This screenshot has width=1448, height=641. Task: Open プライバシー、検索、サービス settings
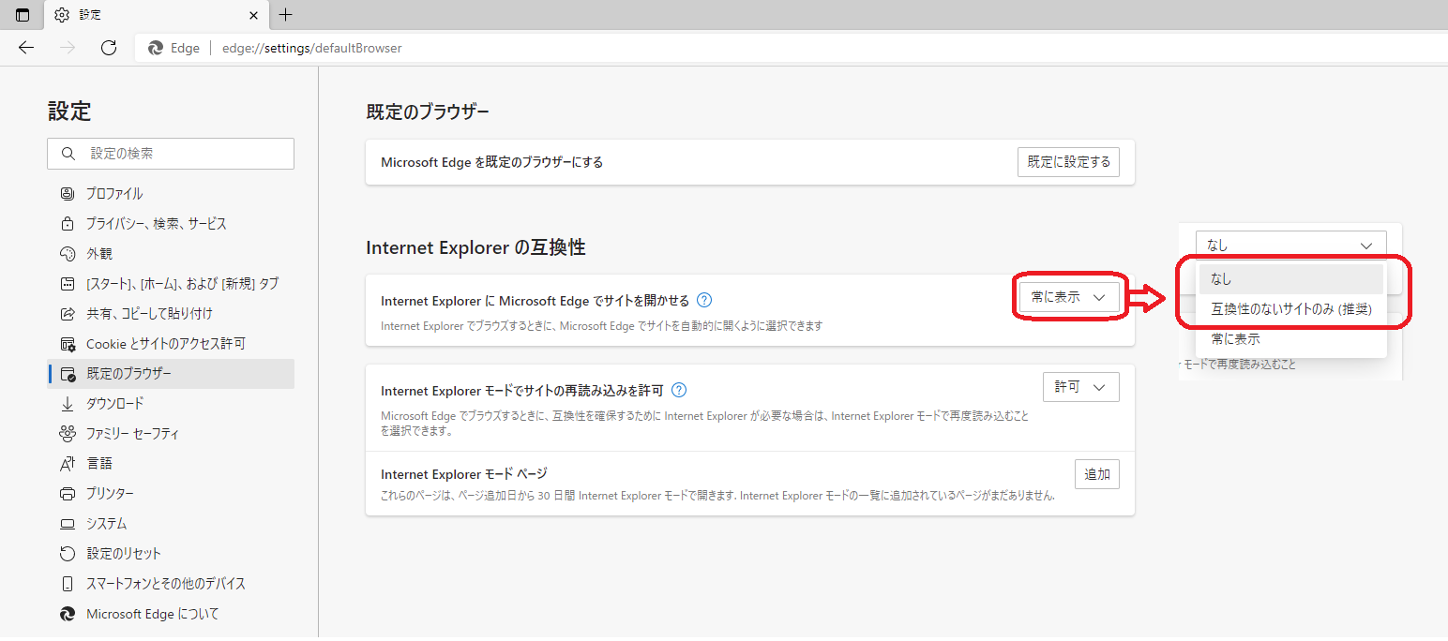coord(171,224)
